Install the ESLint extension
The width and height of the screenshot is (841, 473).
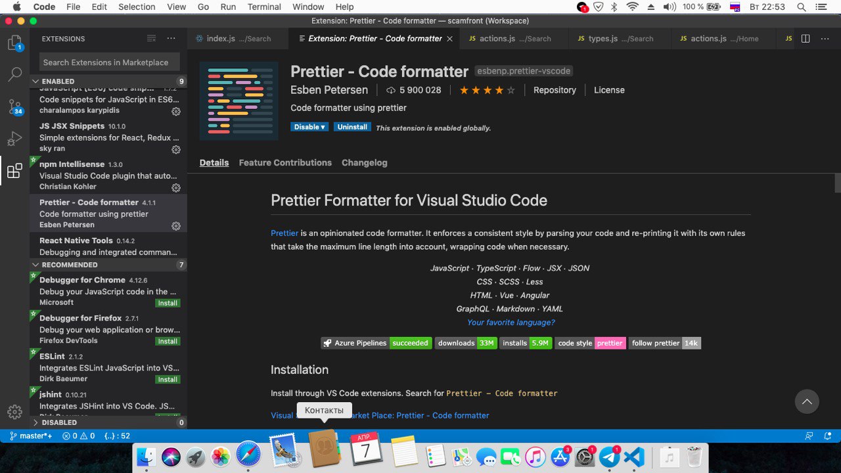[168, 379]
